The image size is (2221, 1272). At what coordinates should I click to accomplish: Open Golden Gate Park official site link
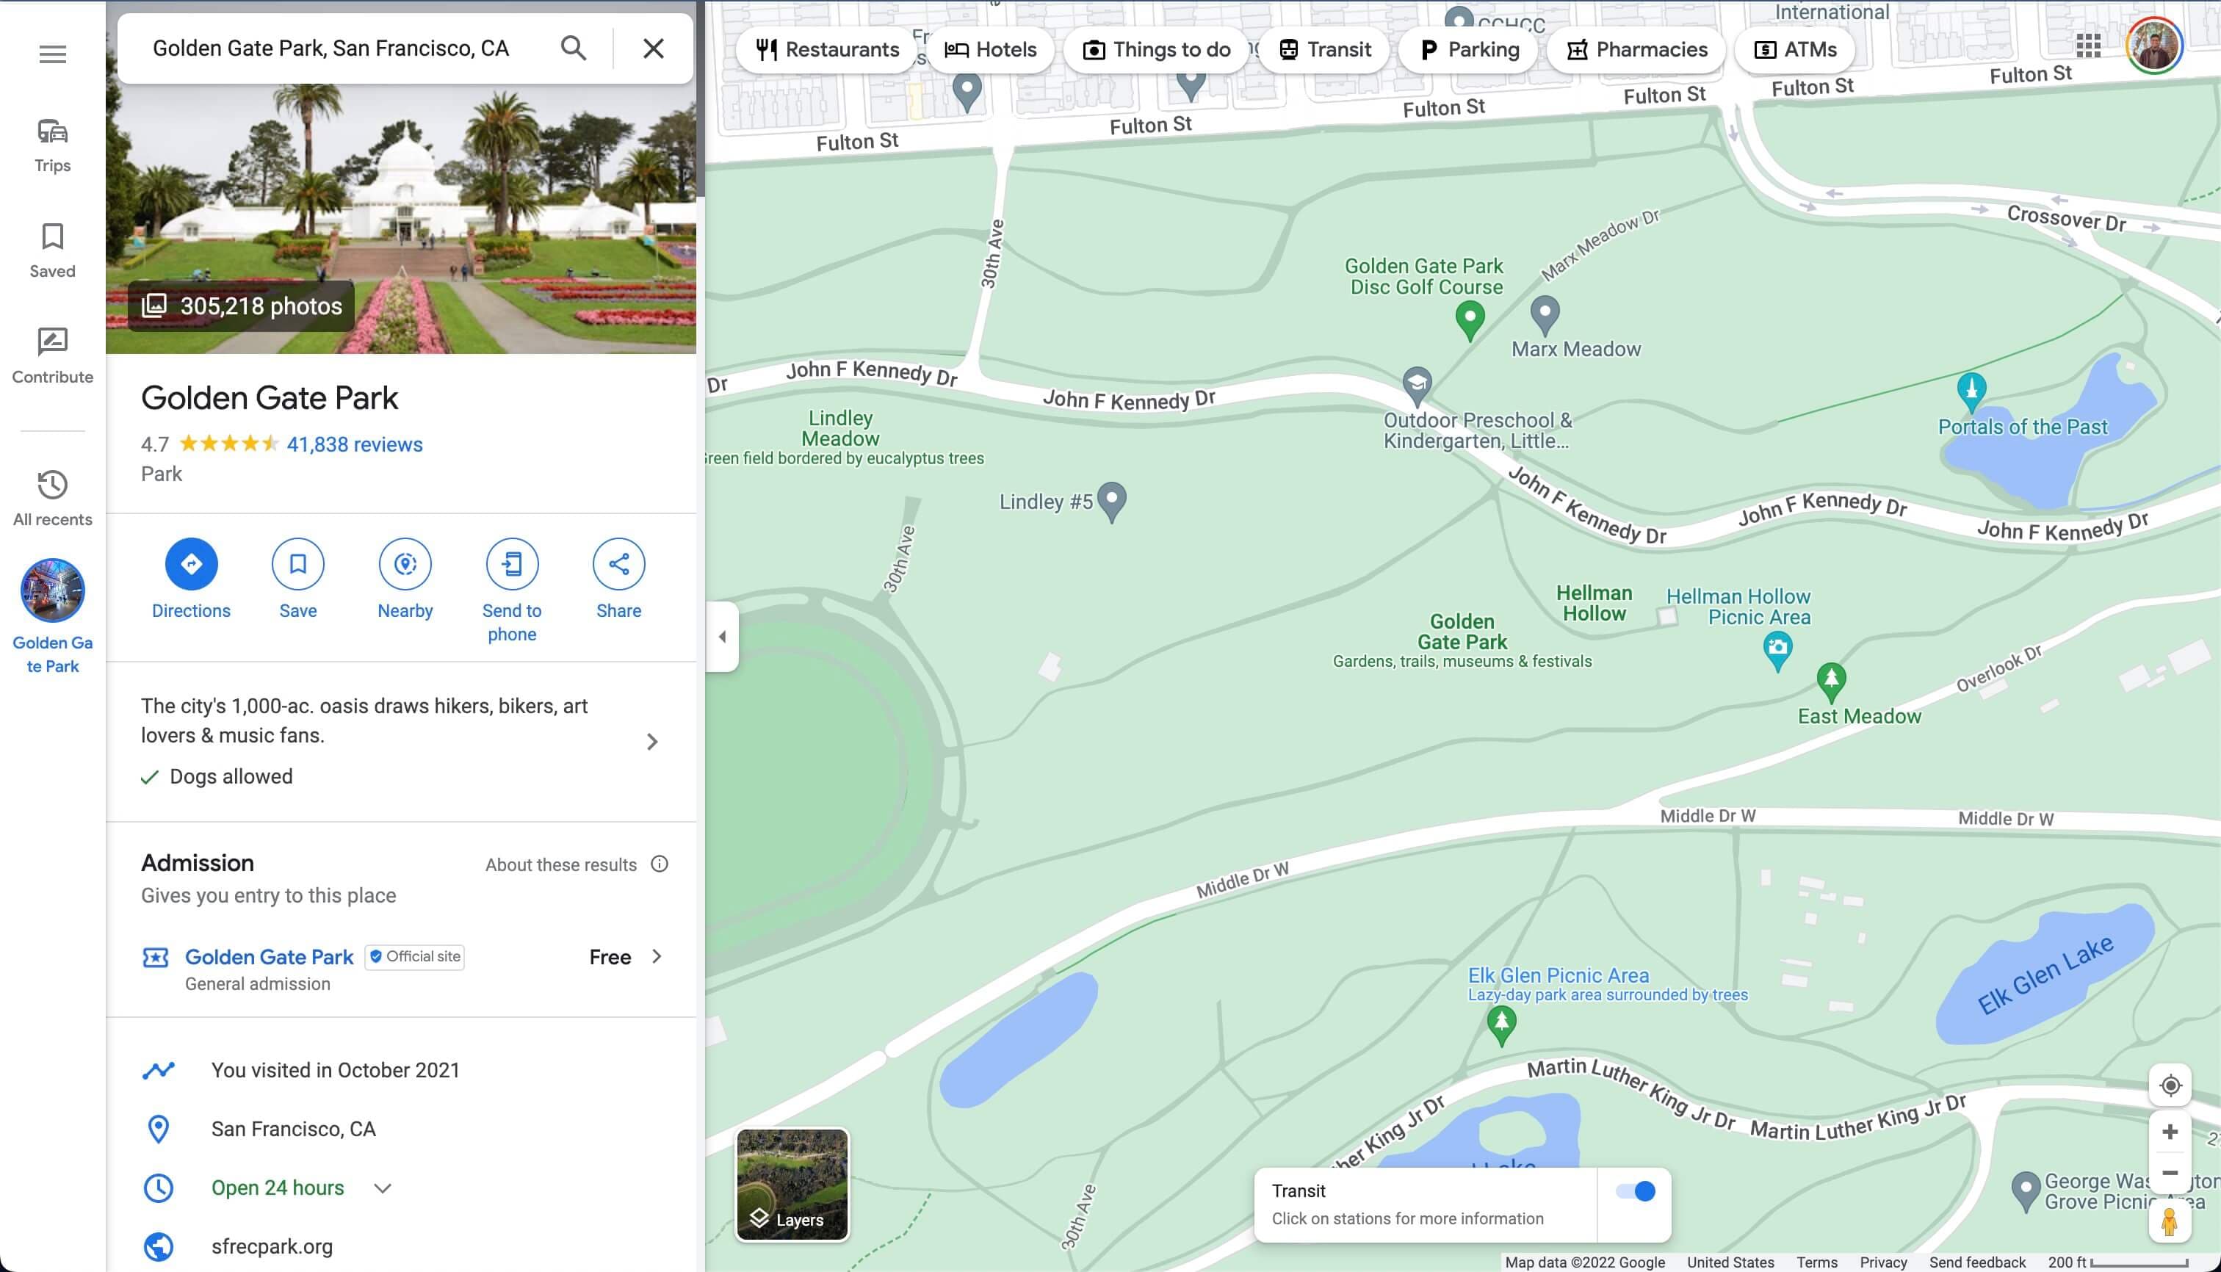click(269, 957)
